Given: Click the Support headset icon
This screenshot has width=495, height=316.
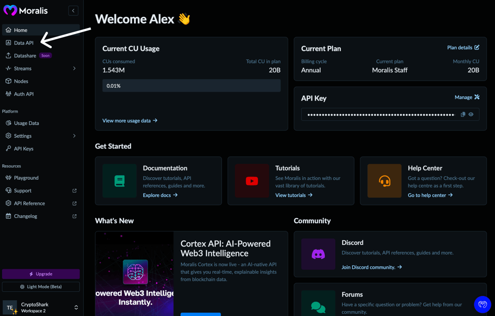Looking at the screenshot, I should (x=9, y=190).
